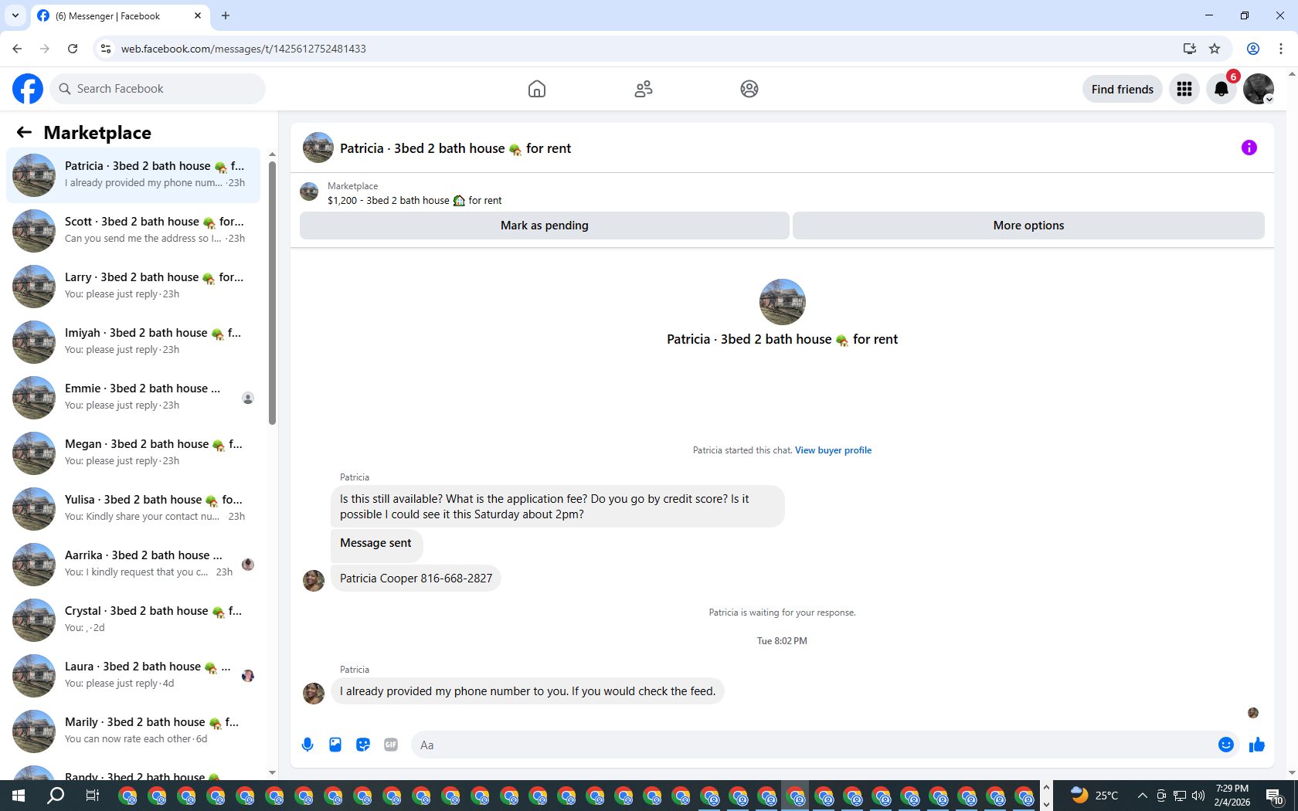View site information icon in address bar
The image size is (1298, 811).
pos(106,49)
